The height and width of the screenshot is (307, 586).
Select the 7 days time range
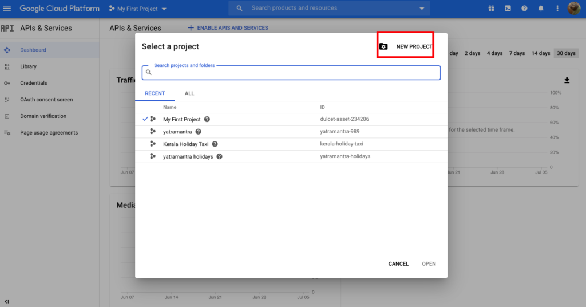(517, 53)
